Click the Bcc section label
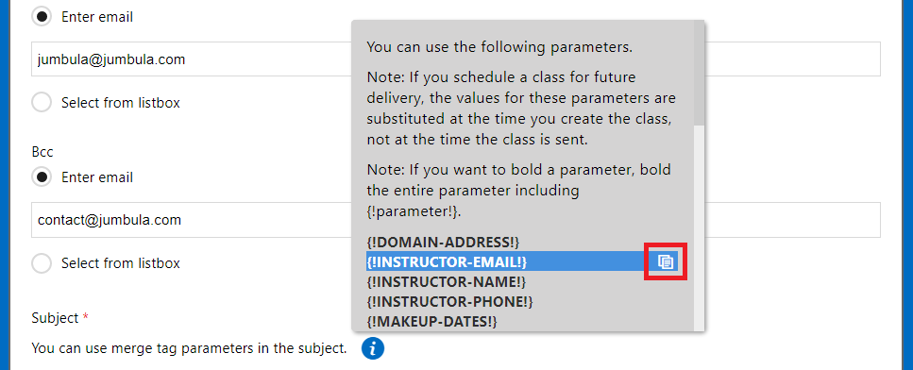 42,152
